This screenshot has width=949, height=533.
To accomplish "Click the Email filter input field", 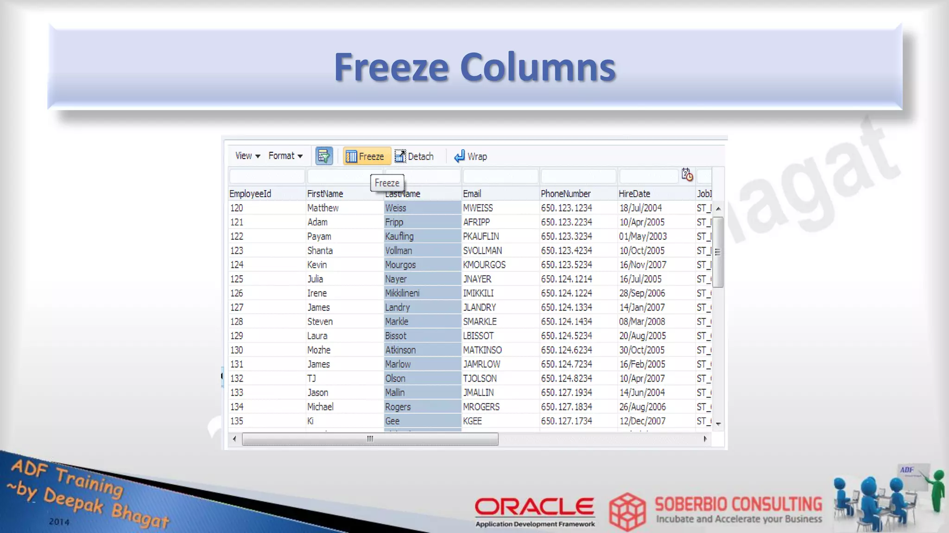I will (x=500, y=176).
